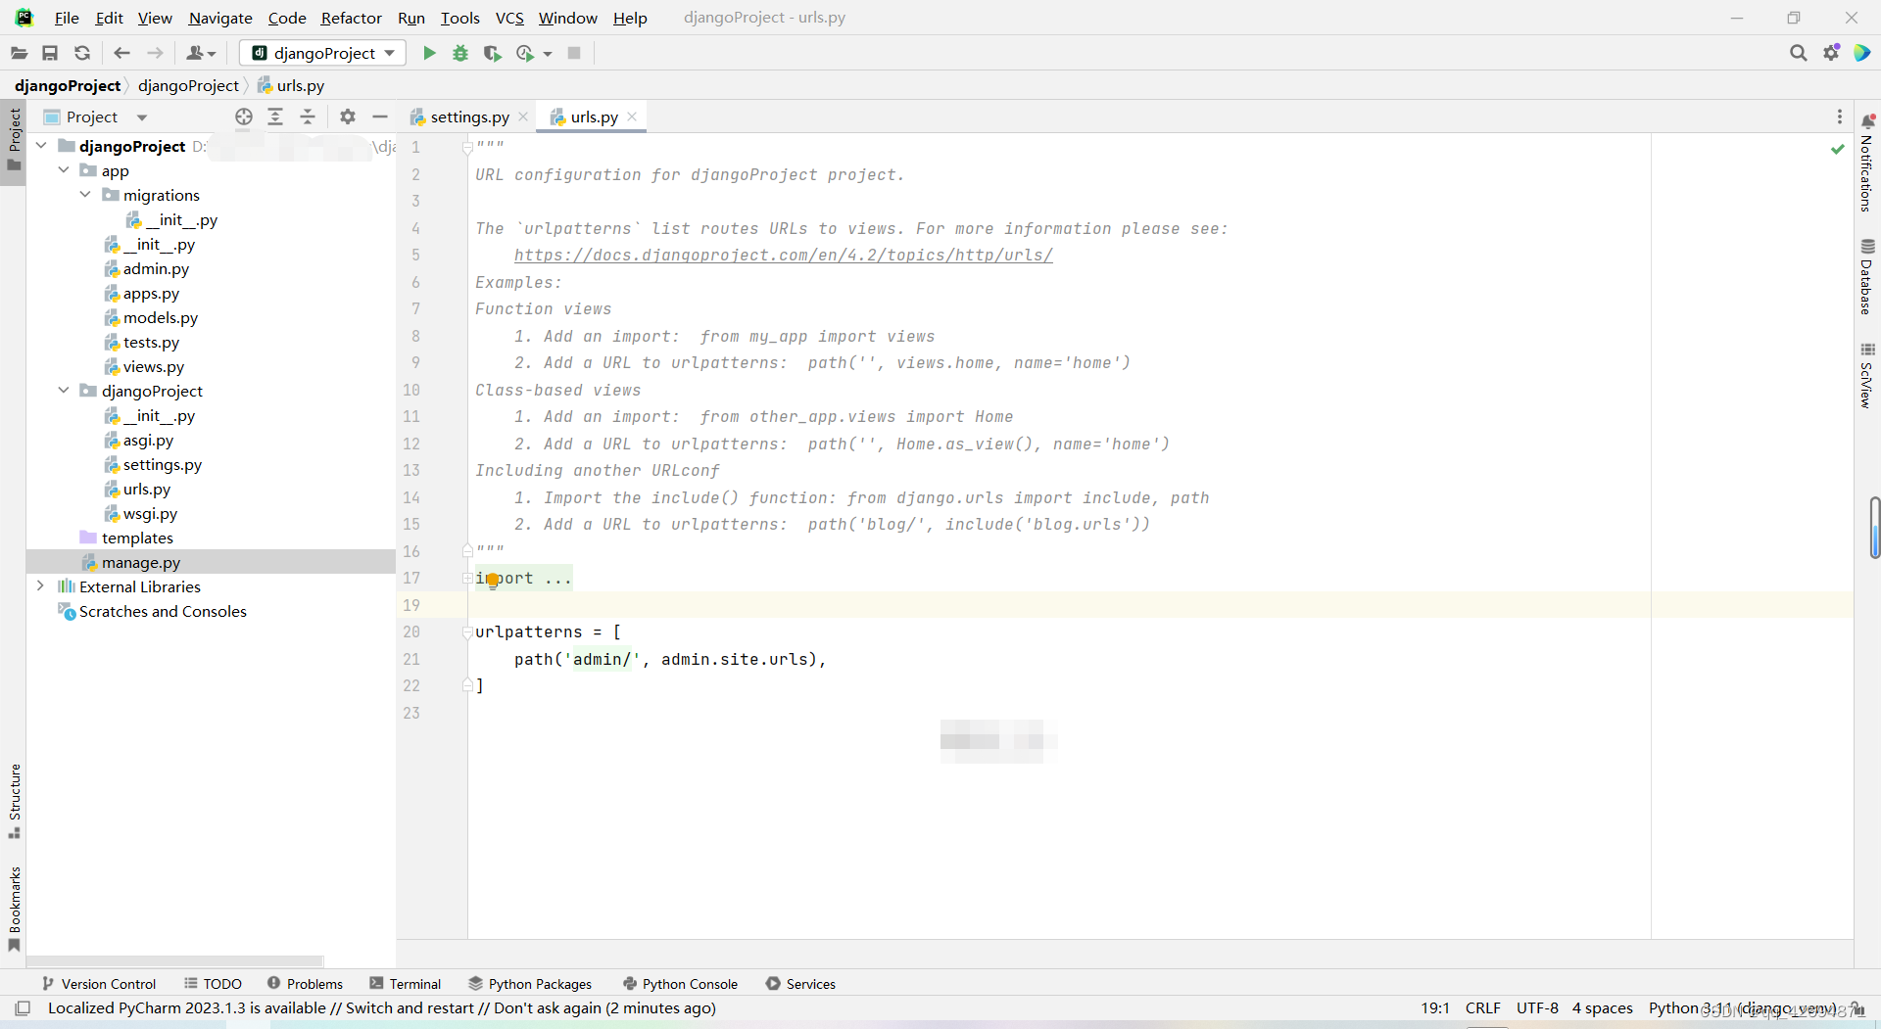Fold the docstring at line 1
The width and height of the screenshot is (1881, 1029).
pos(467,147)
